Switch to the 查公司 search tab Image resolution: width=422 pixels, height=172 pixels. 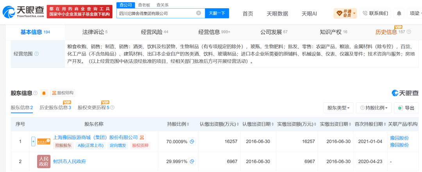(x=126, y=5)
